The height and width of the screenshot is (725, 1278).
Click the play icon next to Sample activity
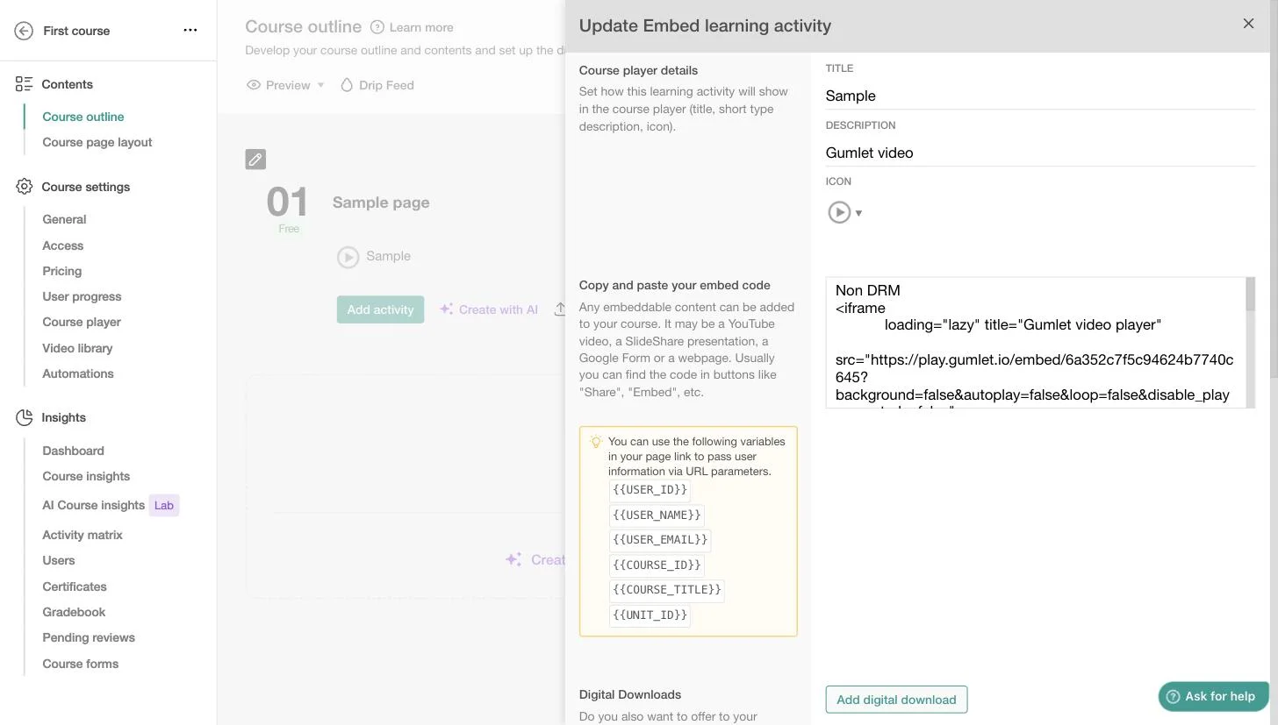coord(348,257)
